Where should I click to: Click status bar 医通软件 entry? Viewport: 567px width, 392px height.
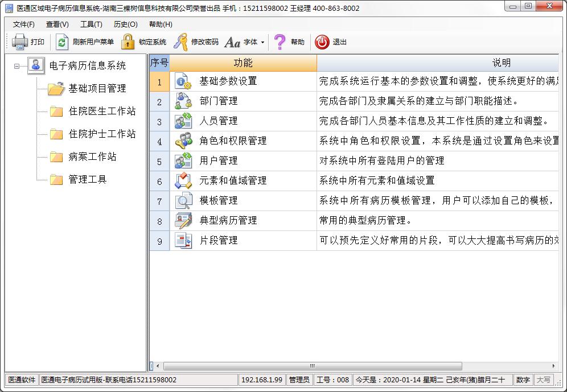(22, 379)
